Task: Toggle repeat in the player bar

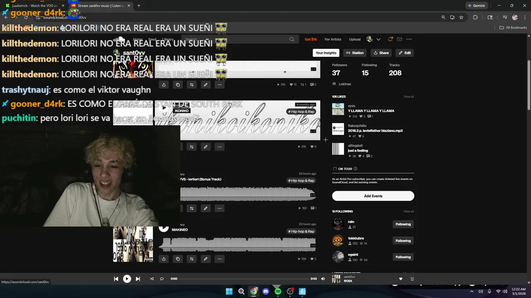Action: [x=162, y=279]
